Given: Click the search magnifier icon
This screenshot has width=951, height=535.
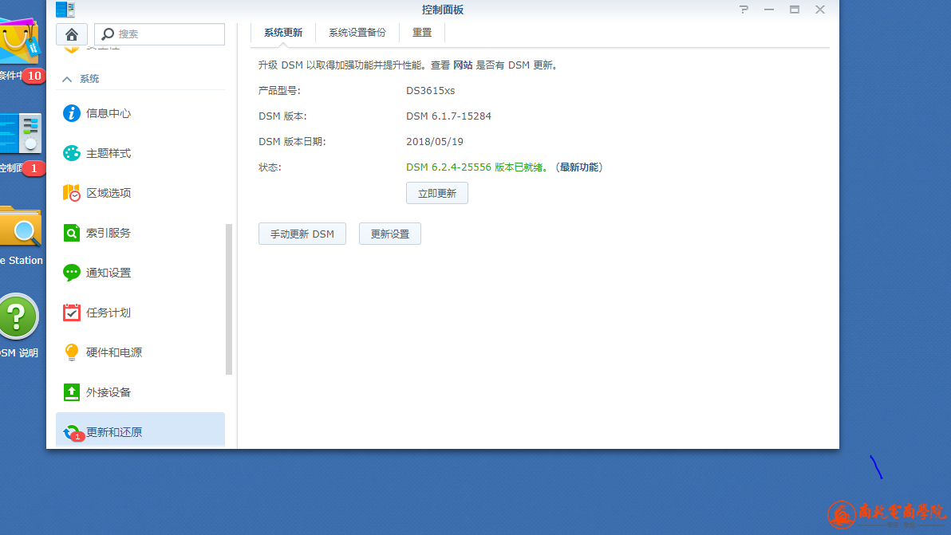Looking at the screenshot, I should coord(108,34).
